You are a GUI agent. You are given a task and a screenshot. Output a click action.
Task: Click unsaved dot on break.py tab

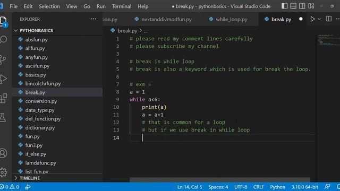301,19
